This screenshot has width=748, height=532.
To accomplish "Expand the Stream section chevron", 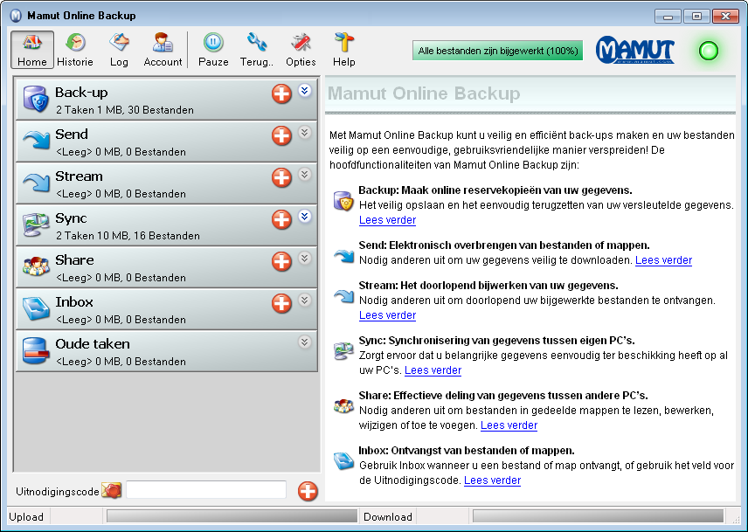I will 305,174.
